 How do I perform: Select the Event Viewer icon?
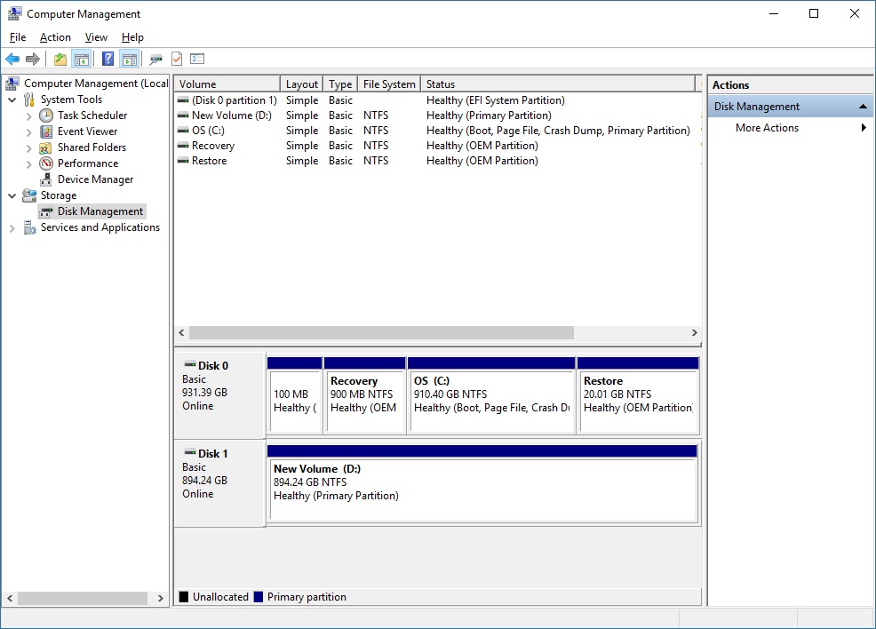pyautogui.click(x=46, y=131)
